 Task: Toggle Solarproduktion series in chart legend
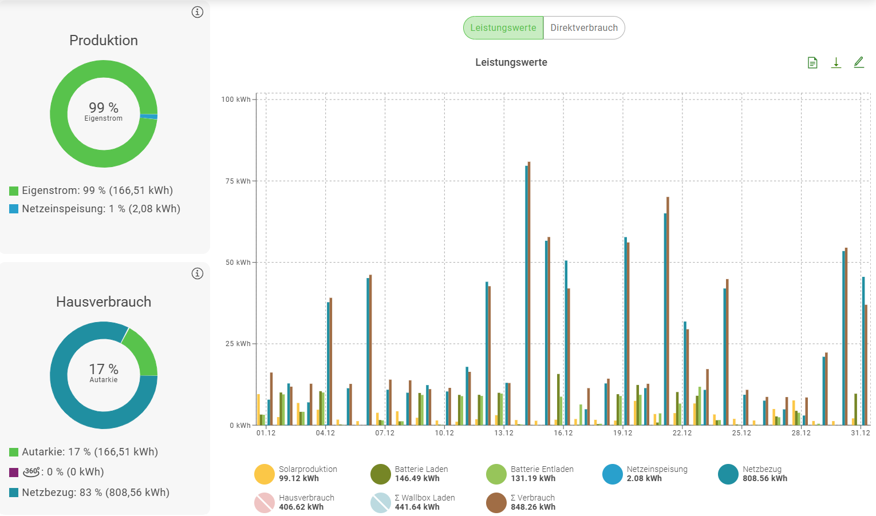(265, 474)
